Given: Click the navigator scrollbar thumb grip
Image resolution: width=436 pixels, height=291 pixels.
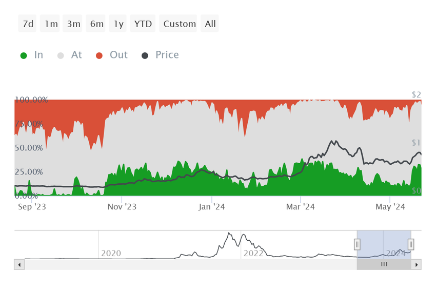Looking at the screenshot, I should pos(384,264).
